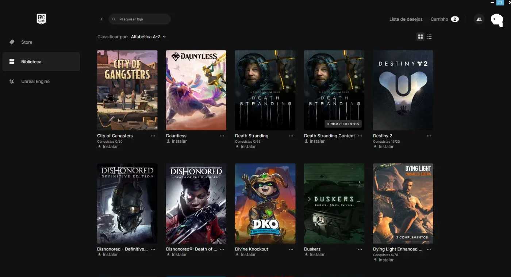The width and height of the screenshot is (511, 277).
Task: Install Destiny 2
Action: click(384, 147)
